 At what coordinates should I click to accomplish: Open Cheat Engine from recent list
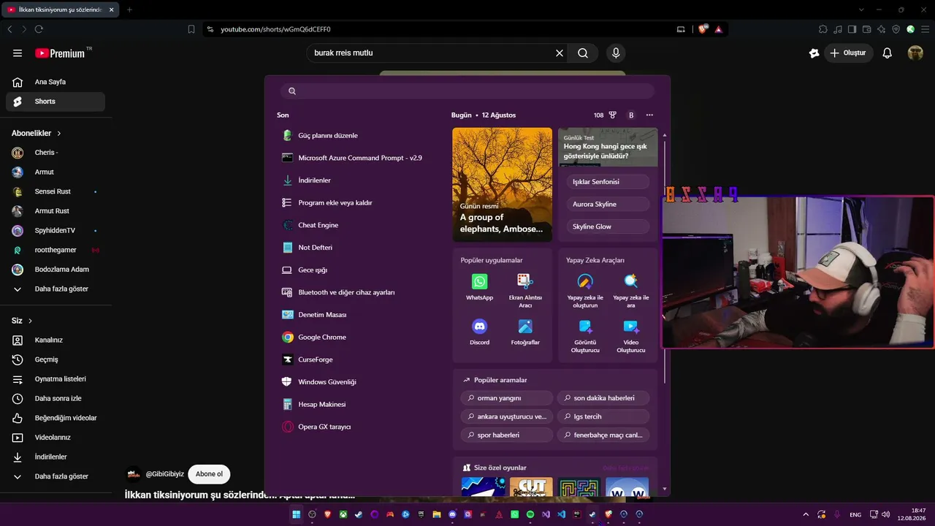(318, 225)
